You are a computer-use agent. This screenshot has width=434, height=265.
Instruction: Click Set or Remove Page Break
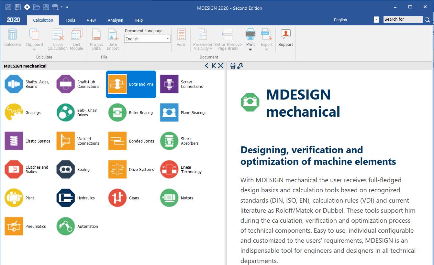[228, 39]
